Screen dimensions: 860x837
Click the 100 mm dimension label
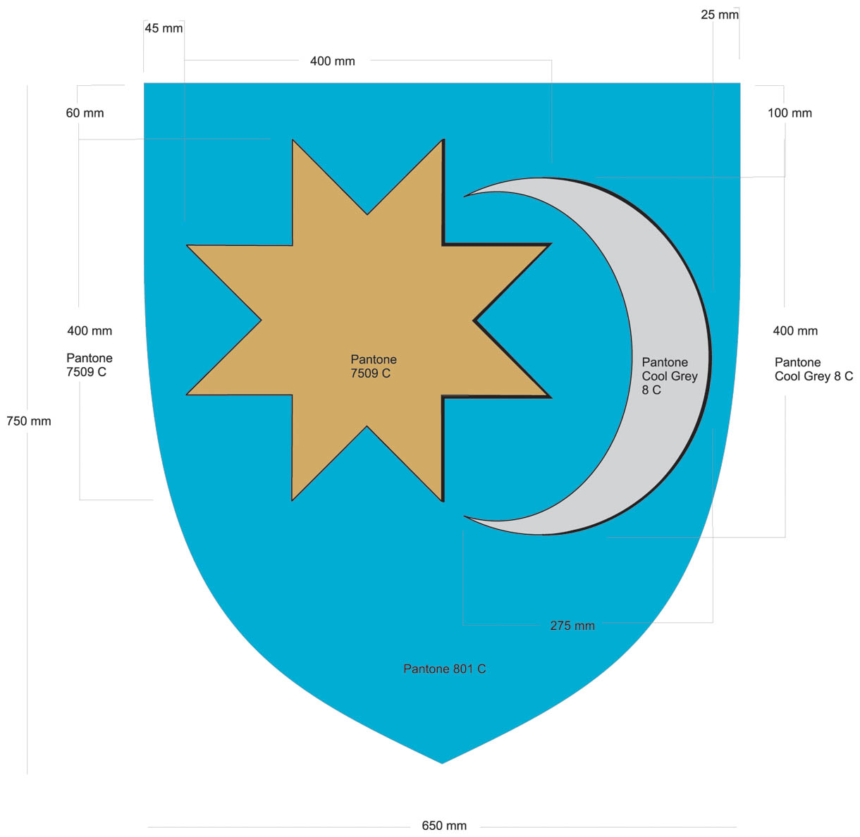point(790,113)
